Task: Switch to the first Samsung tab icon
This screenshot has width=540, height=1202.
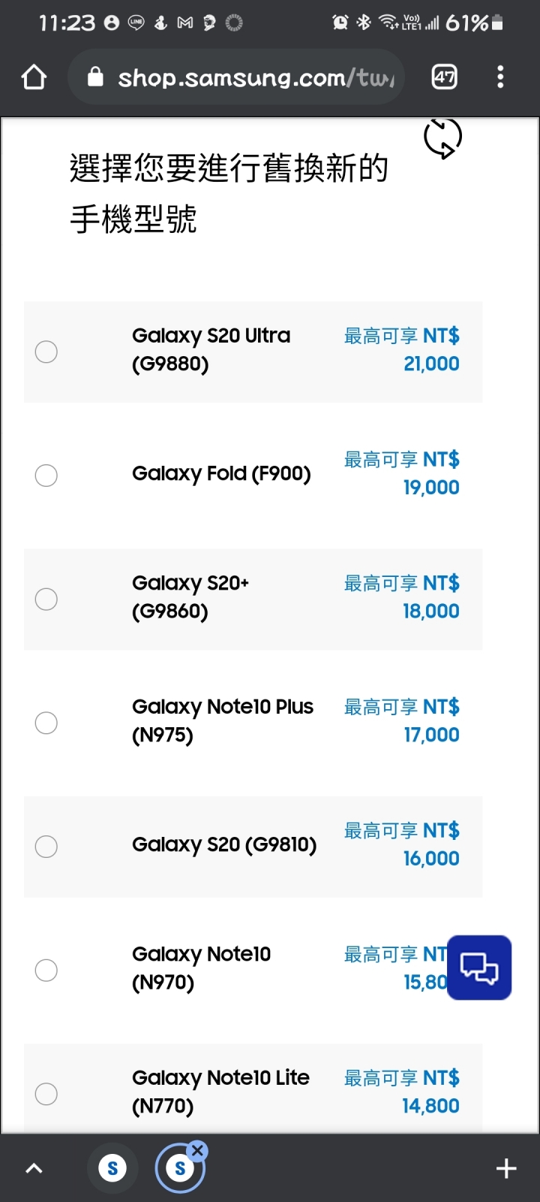Action: pyautogui.click(x=112, y=1168)
